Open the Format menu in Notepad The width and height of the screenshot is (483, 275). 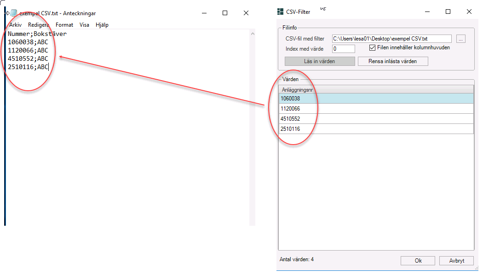pos(64,25)
